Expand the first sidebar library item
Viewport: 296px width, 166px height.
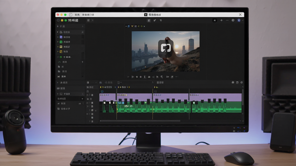click(58, 32)
